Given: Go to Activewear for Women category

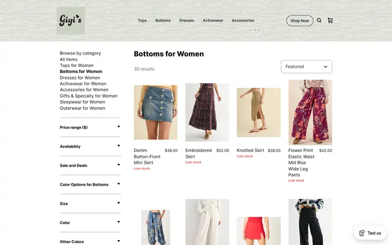Looking at the screenshot, I should click(x=83, y=84).
